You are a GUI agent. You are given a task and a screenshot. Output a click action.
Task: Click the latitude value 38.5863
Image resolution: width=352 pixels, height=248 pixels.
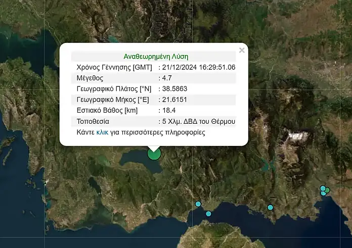pos(175,89)
